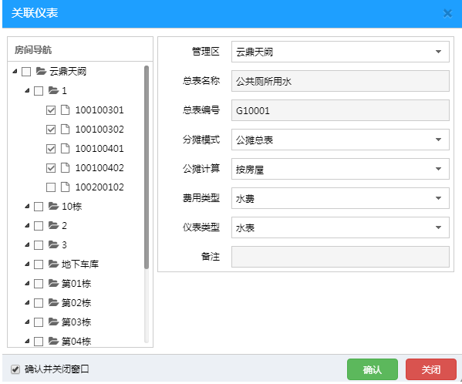Click the room navigation scrollbar
The height and width of the screenshot is (384, 462).
point(147,167)
